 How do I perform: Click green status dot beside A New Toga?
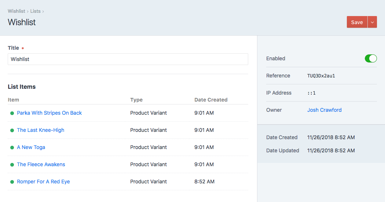click(x=12, y=148)
